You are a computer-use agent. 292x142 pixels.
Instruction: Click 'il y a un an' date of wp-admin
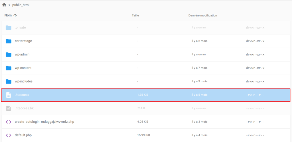click(198, 55)
